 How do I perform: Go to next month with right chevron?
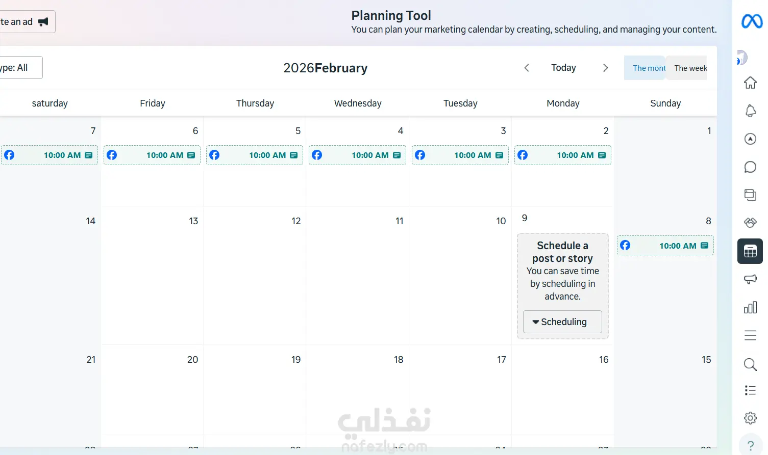(606, 68)
